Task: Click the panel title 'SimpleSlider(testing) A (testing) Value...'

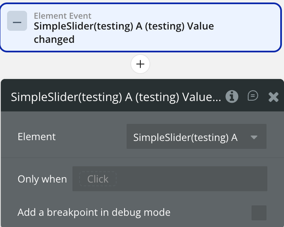Action: (116, 97)
